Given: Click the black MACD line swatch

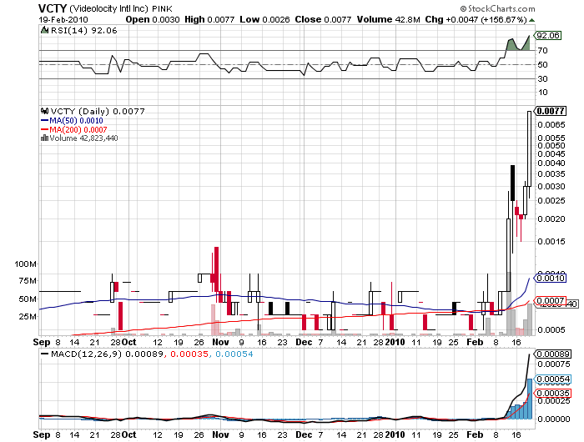Looking at the screenshot, I should pos(45,354).
